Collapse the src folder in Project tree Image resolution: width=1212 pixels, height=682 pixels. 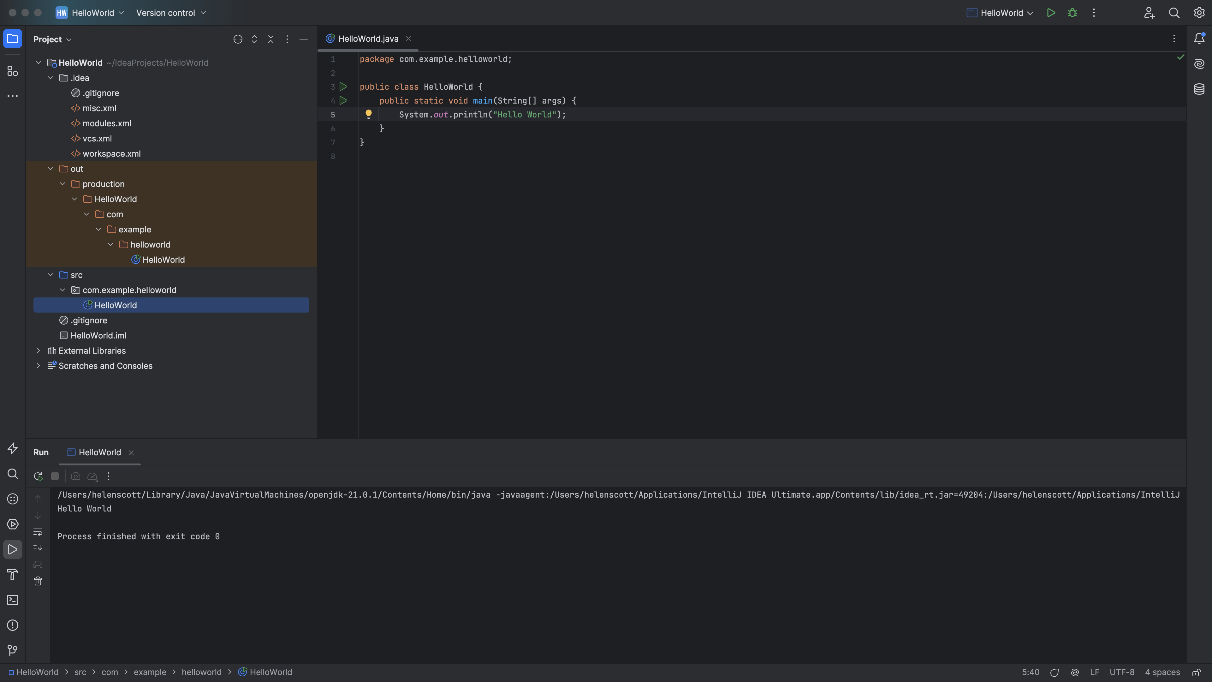pyautogui.click(x=50, y=274)
